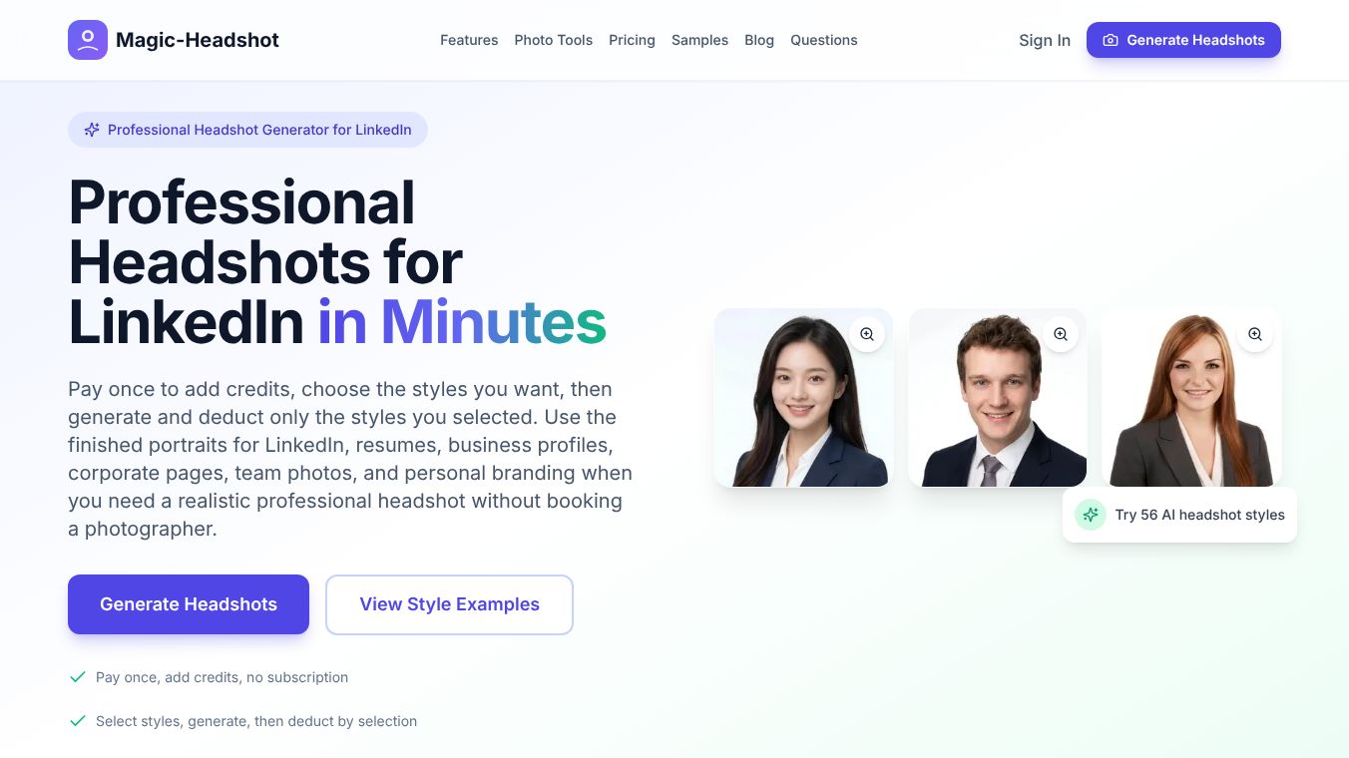Click the Sign In link
The image size is (1349, 758).
click(1045, 40)
